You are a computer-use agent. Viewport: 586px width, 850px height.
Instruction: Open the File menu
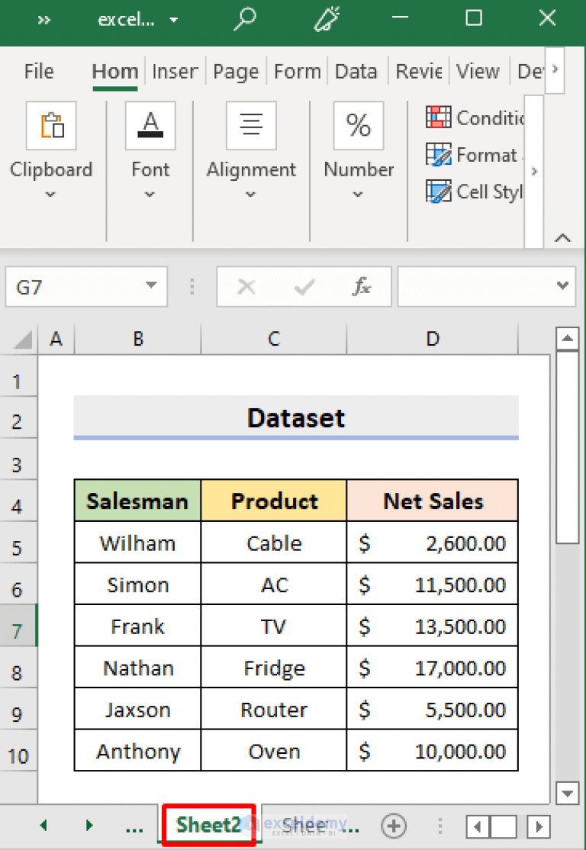pos(38,71)
